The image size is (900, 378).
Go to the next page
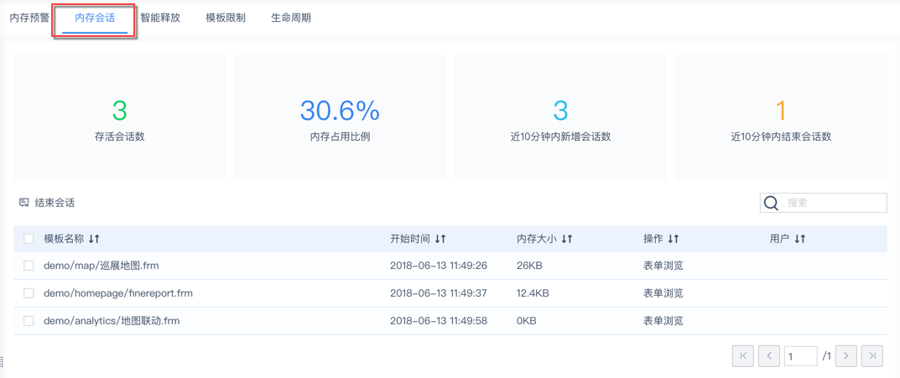click(x=846, y=356)
